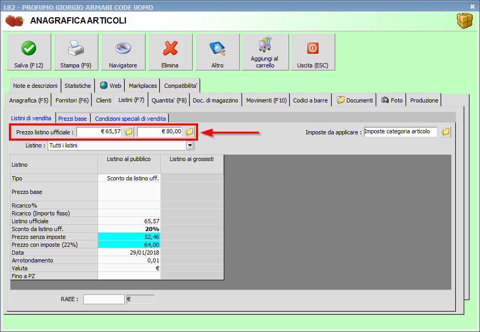Click the Stampa printer icon
The image size is (480, 332).
coord(75,47)
